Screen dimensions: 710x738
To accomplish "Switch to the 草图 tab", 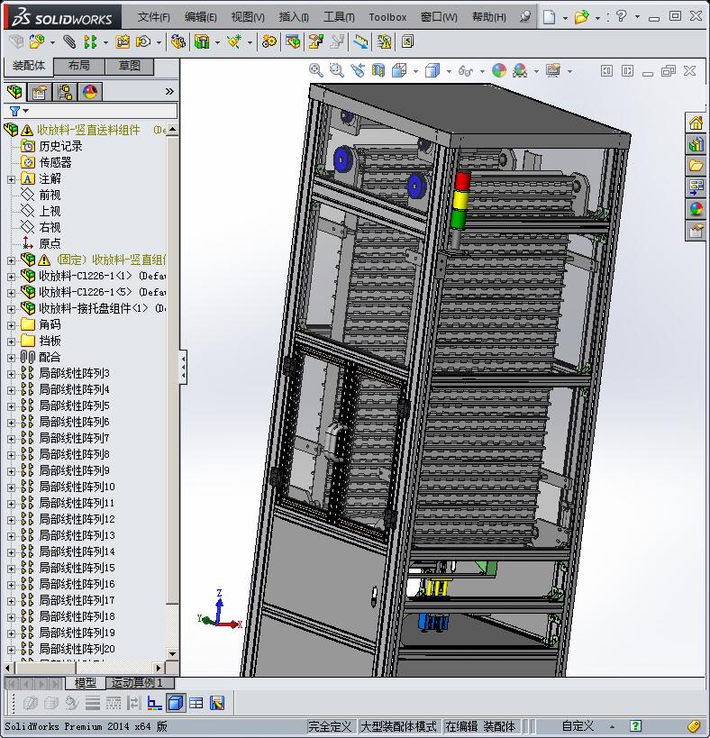I will click(130, 66).
